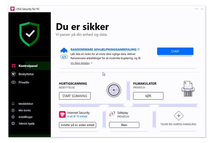Image resolution: width=214 pixels, height=143 pixels.
Task: Click the Beskyttelse shield icon
Action: (x=14, y=74)
